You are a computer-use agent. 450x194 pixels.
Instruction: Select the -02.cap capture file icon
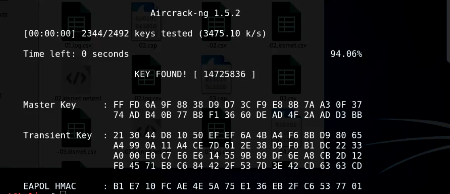[146, 21]
